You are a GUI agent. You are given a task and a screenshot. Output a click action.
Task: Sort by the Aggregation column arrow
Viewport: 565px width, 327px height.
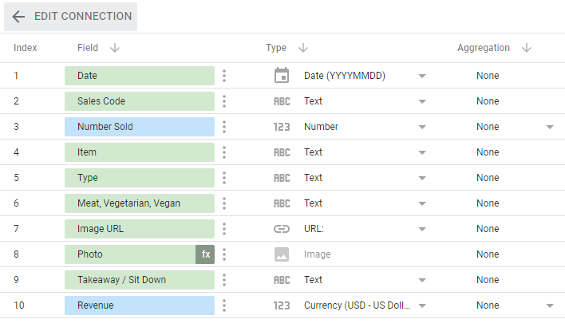(527, 48)
